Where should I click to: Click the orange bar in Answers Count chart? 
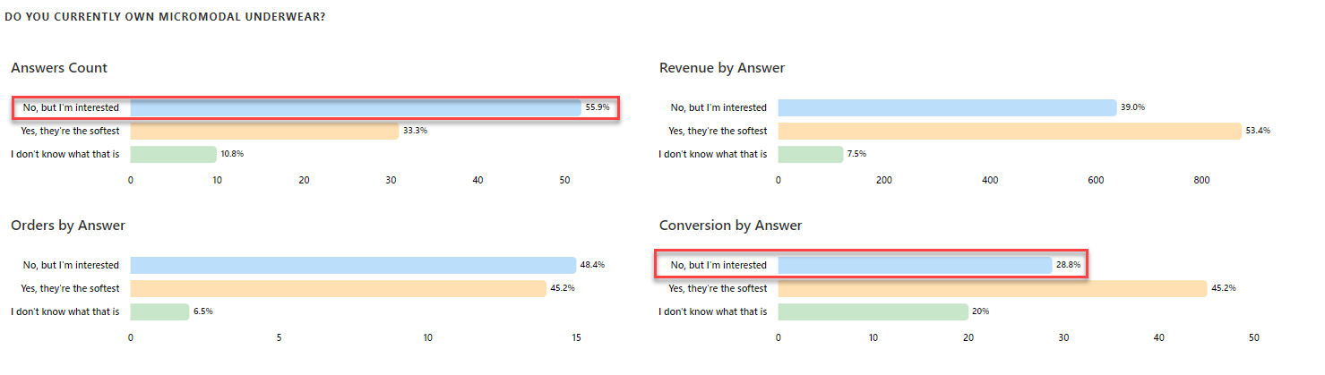tap(264, 131)
